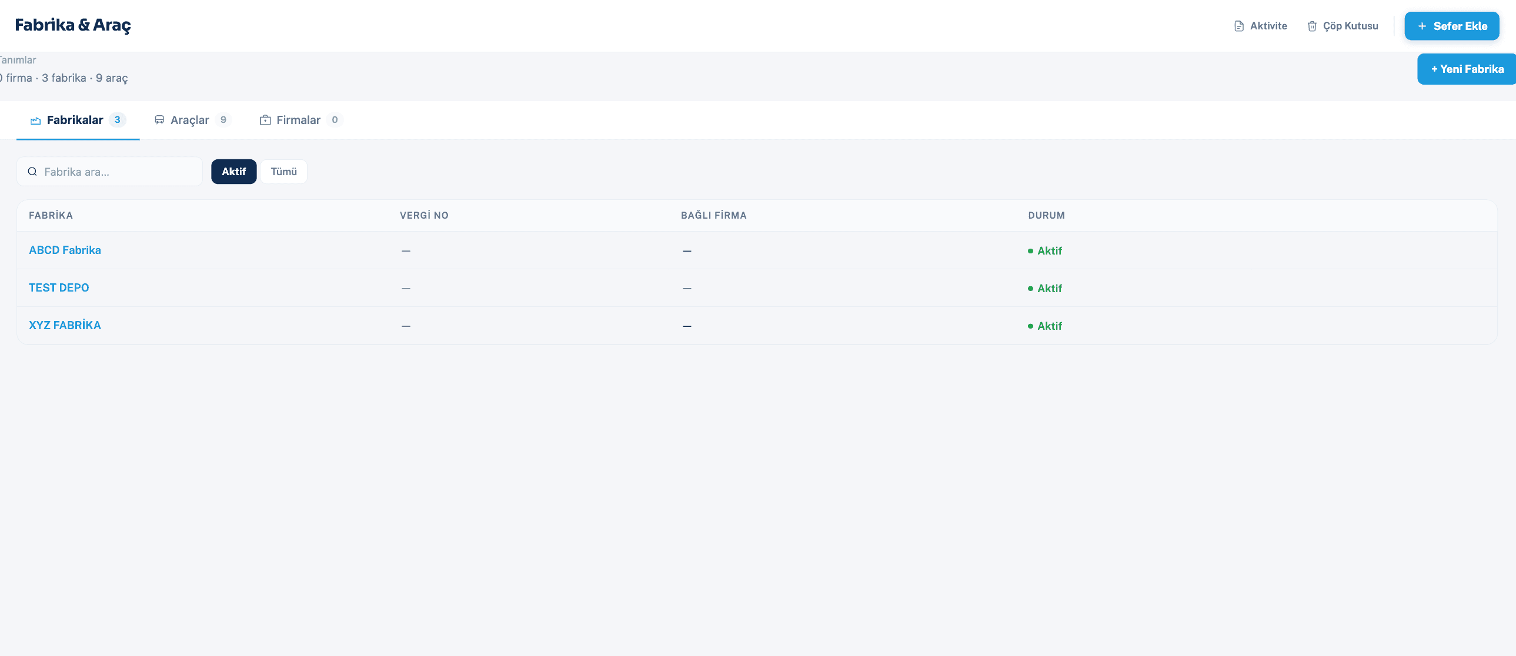Open the Çöp Kutusu link

[x=1343, y=26]
